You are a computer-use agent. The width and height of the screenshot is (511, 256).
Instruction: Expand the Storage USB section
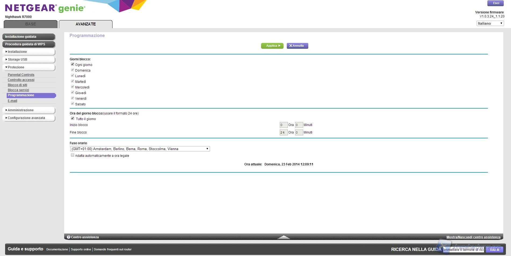(x=29, y=60)
